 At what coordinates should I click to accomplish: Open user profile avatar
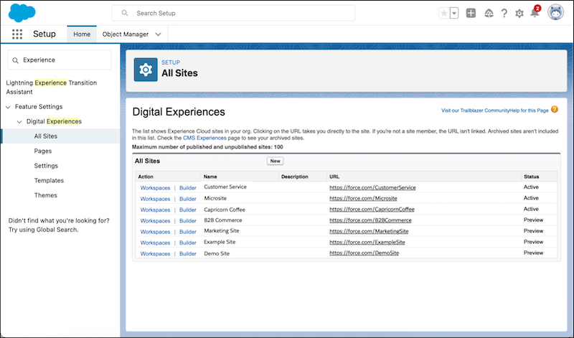(555, 13)
